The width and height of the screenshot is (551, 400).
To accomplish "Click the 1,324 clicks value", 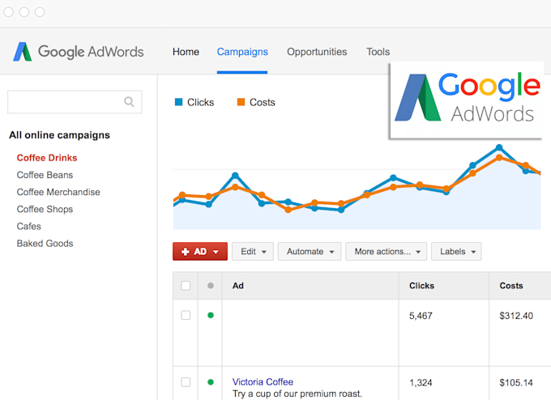I will click(x=421, y=382).
